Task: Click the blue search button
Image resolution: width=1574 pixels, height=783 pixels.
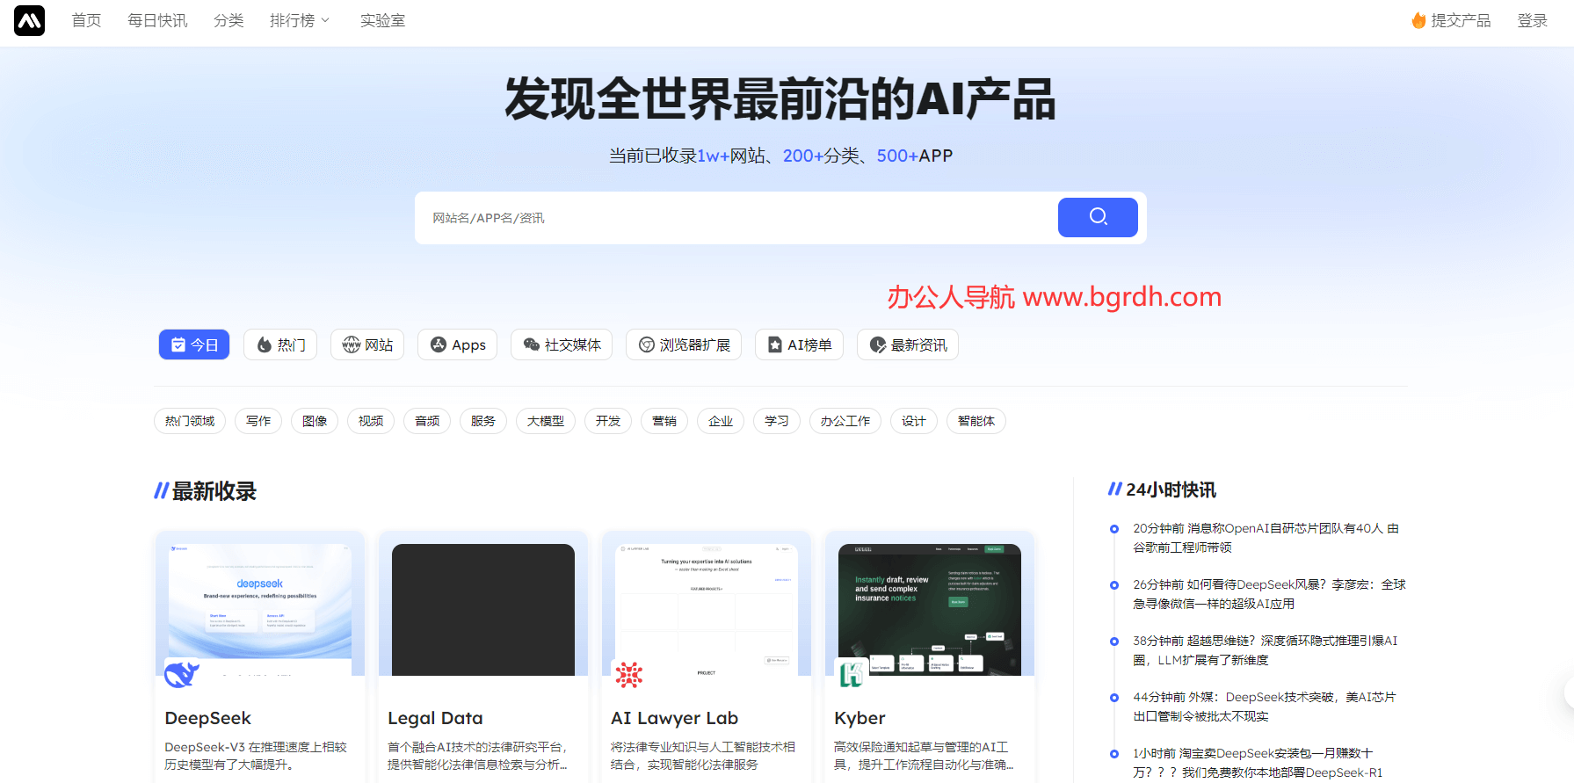Action: pyautogui.click(x=1098, y=217)
